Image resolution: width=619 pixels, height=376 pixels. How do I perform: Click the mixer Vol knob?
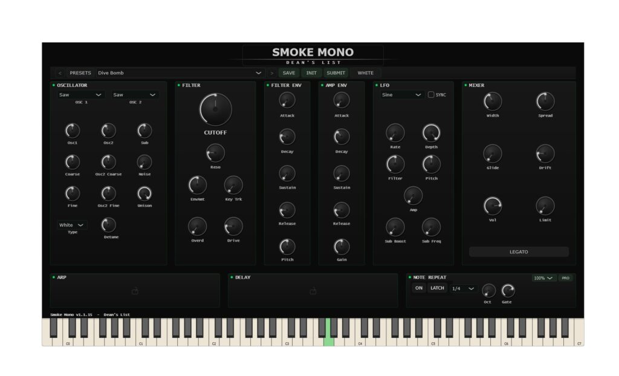coord(493,206)
